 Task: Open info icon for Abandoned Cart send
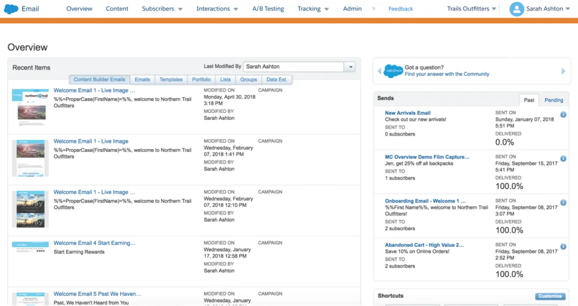pyautogui.click(x=563, y=246)
